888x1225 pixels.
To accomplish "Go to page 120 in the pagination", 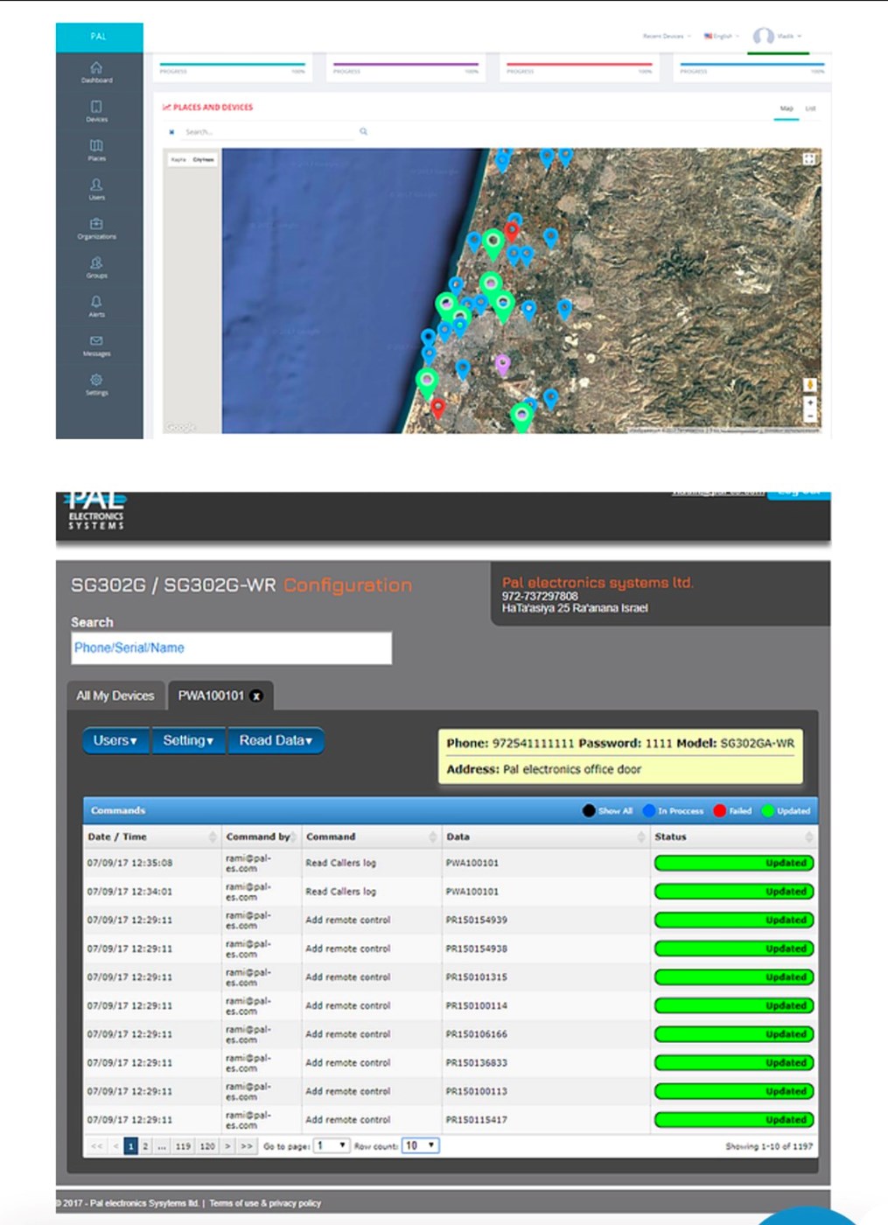I will [x=207, y=1146].
